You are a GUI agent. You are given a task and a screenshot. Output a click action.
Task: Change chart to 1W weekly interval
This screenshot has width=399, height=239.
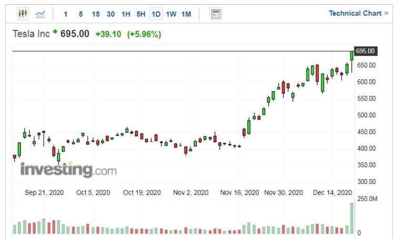click(x=171, y=14)
